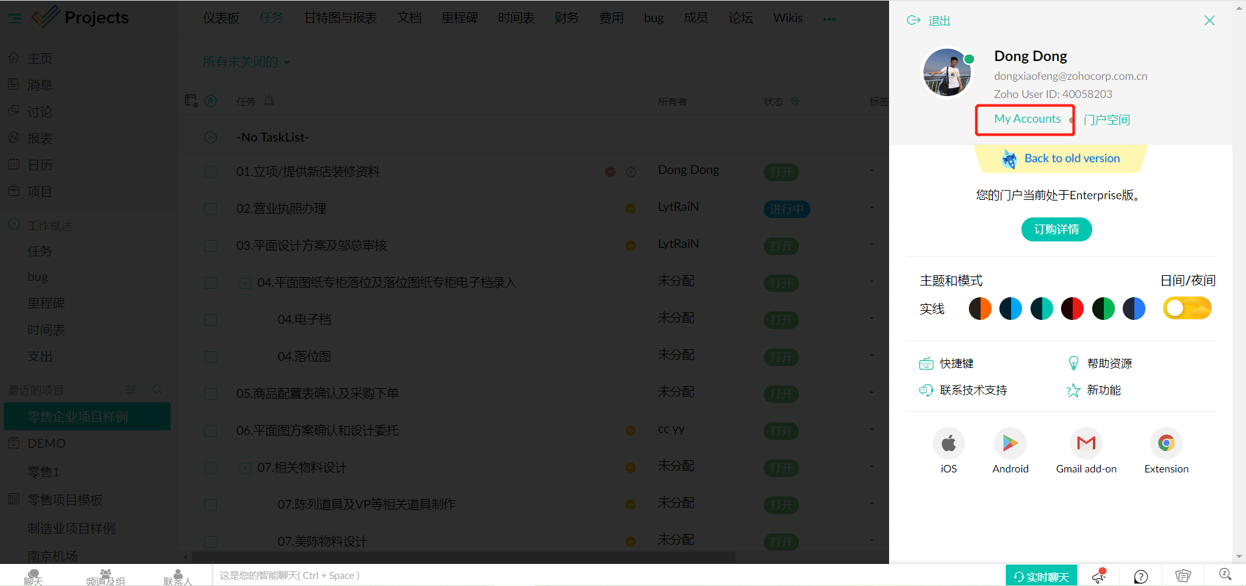This screenshot has height=586, width=1246.
Task: Check the box for task 02.营业执照办理
Action: [x=210, y=209]
